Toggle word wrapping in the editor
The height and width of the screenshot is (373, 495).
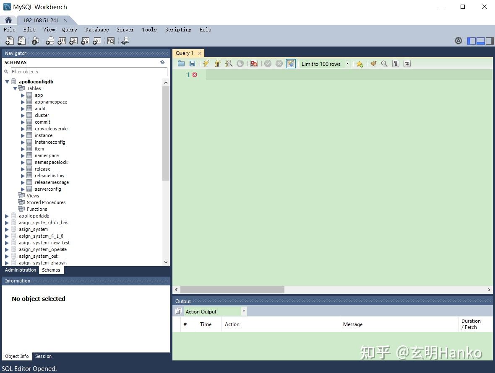pyautogui.click(x=407, y=64)
